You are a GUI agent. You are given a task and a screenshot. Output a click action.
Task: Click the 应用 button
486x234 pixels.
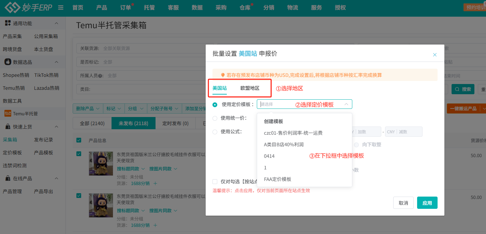[x=427, y=203]
